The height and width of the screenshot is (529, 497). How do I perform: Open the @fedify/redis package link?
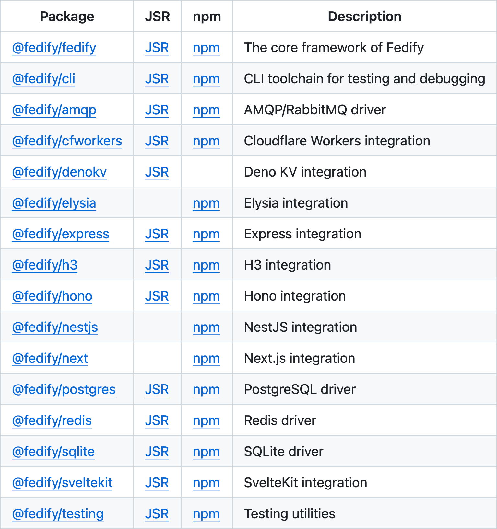coord(52,420)
